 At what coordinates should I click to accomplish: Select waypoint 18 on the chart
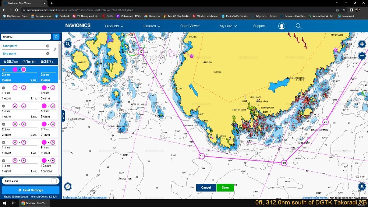202,156
